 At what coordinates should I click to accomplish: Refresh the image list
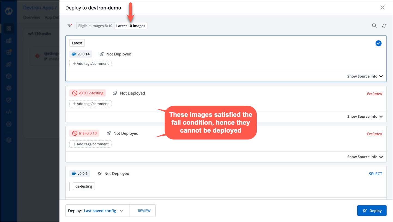tap(384, 26)
